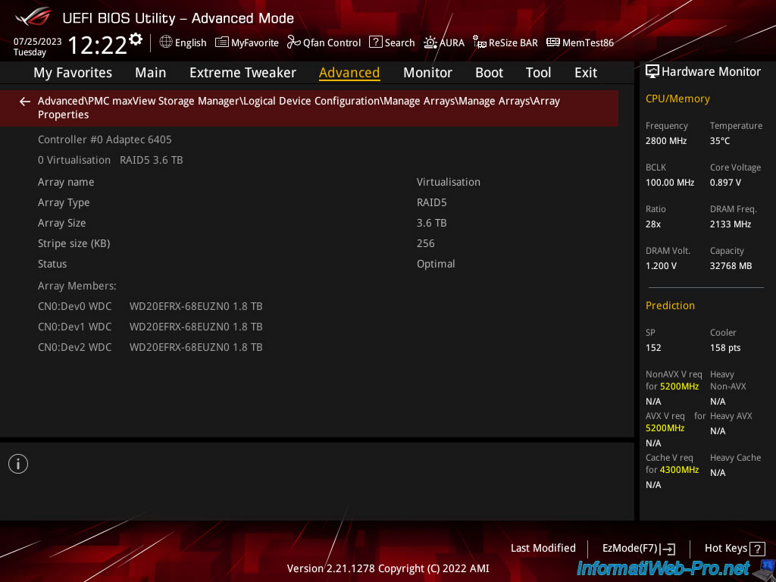Click the Prediction heading
The image size is (776, 582).
click(670, 305)
